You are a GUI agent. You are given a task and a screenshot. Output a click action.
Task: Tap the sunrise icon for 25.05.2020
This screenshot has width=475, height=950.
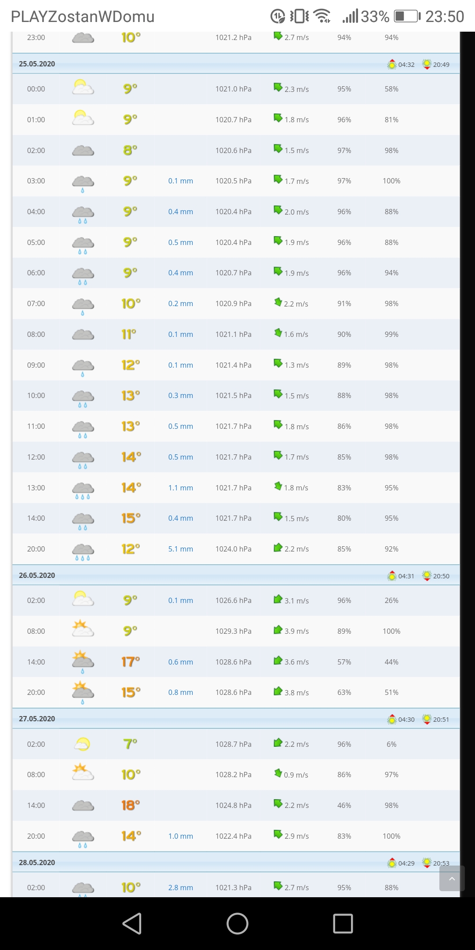pos(391,65)
